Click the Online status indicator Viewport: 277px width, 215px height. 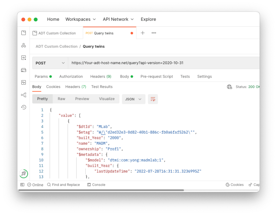point(35,185)
